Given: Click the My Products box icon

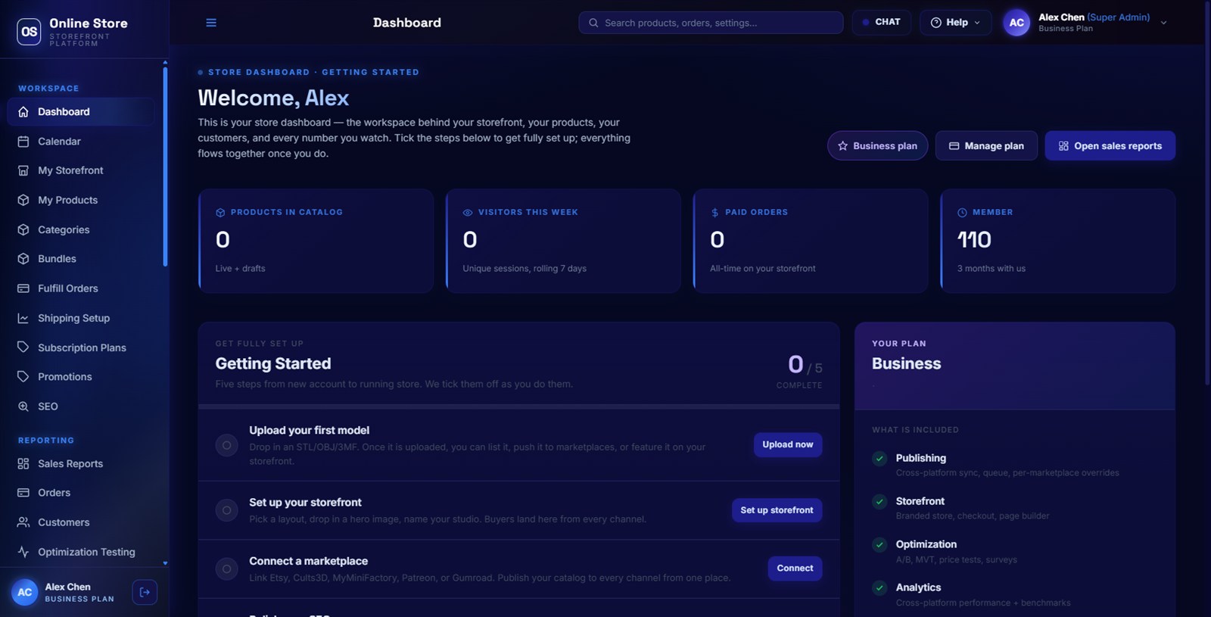Looking at the screenshot, I should point(23,200).
